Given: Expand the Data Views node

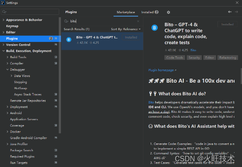Looking at the screenshot, I should click(11, 76).
